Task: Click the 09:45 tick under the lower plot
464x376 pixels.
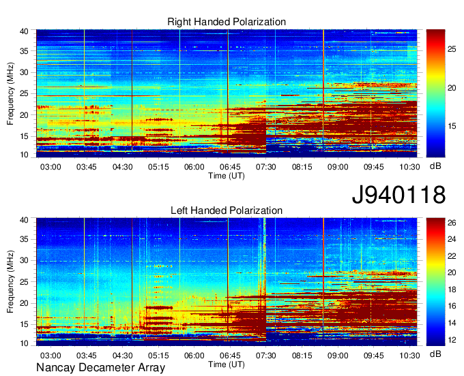Action: 373,356
